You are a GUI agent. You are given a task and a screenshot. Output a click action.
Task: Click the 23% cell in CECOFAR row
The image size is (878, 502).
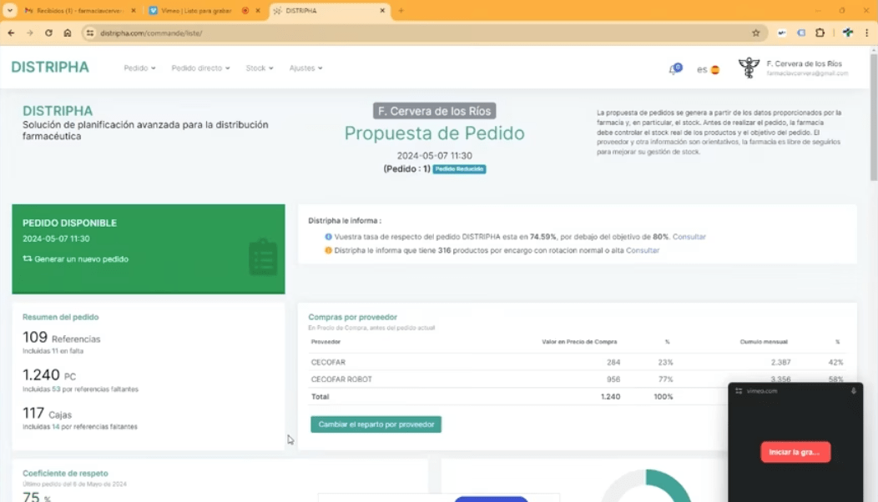tap(665, 362)
